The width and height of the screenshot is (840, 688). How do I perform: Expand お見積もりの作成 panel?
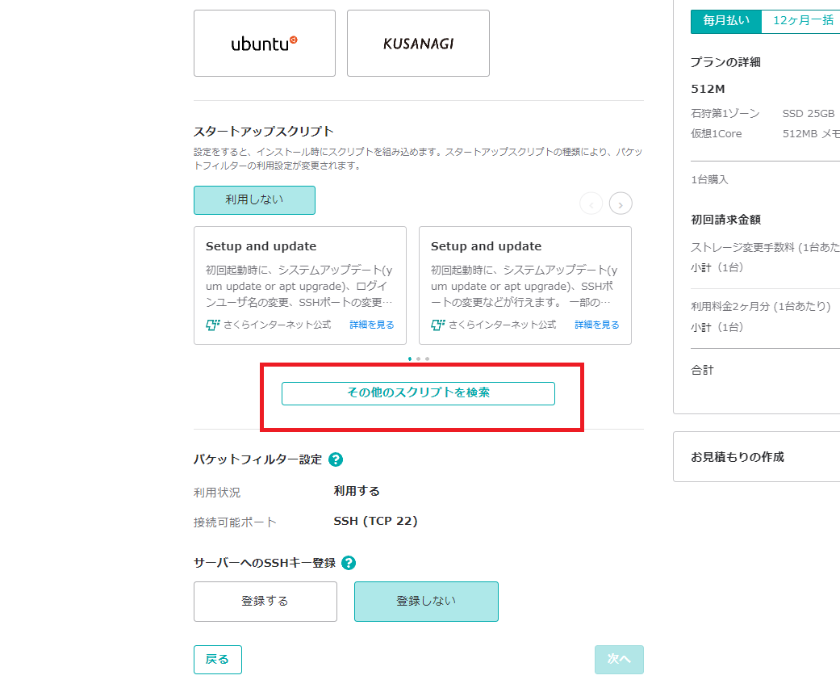click(756, 457)
